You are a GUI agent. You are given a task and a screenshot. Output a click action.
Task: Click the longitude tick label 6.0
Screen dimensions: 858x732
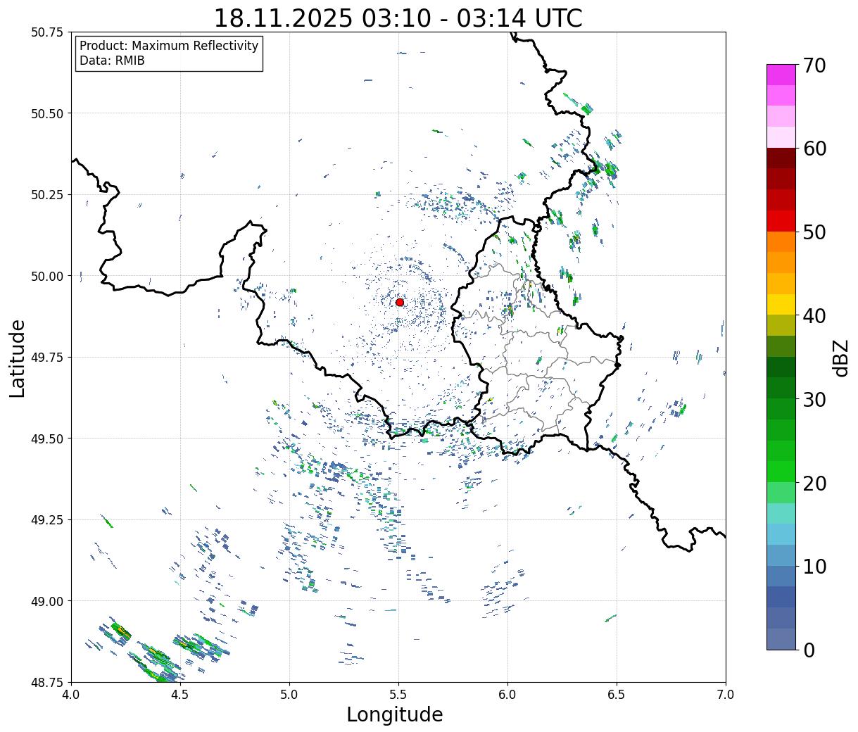click(507, 695)
